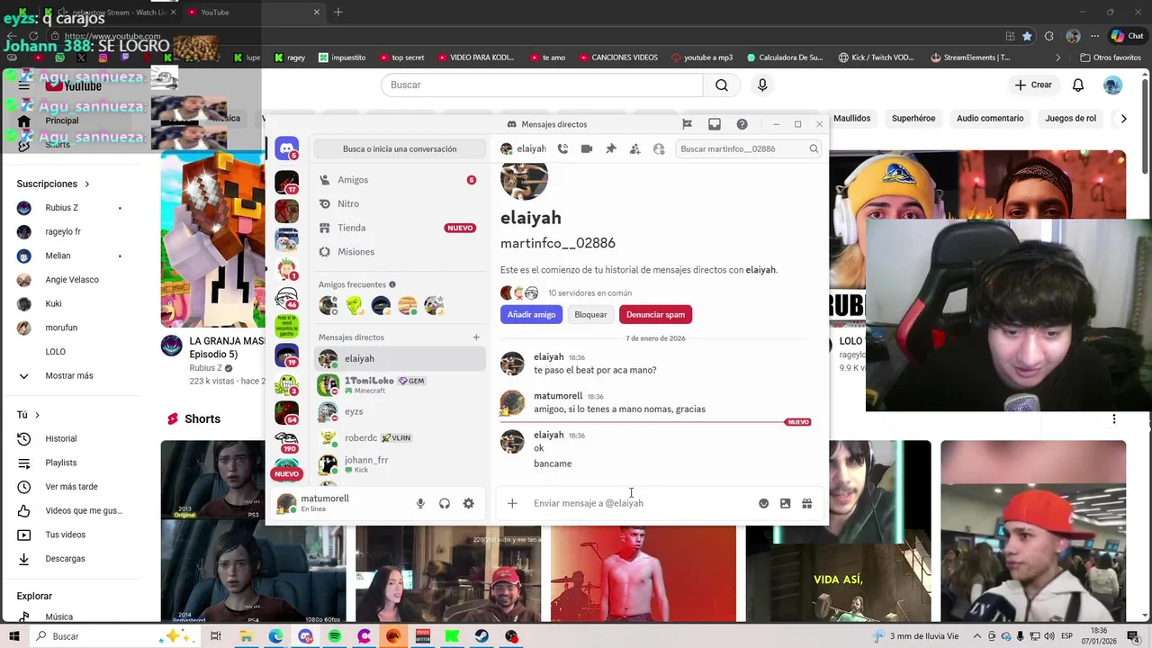This screenshot has height=648, width=1152.
Task: Add friends to the DM
Action: click(634, 148)
